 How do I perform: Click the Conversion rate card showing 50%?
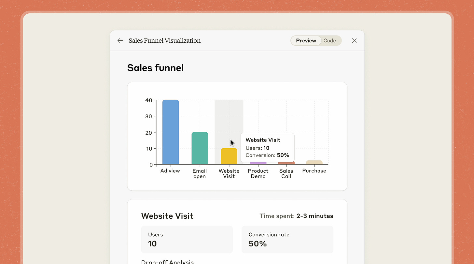(287, 240)
